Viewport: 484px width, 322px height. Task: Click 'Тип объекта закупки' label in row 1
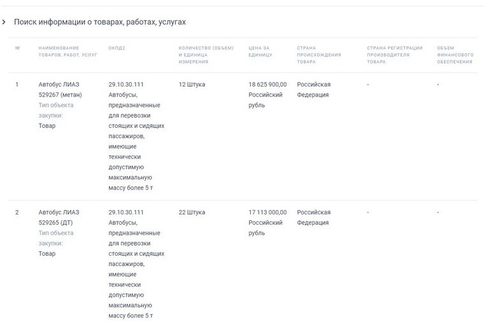click(x=56, y=110)
